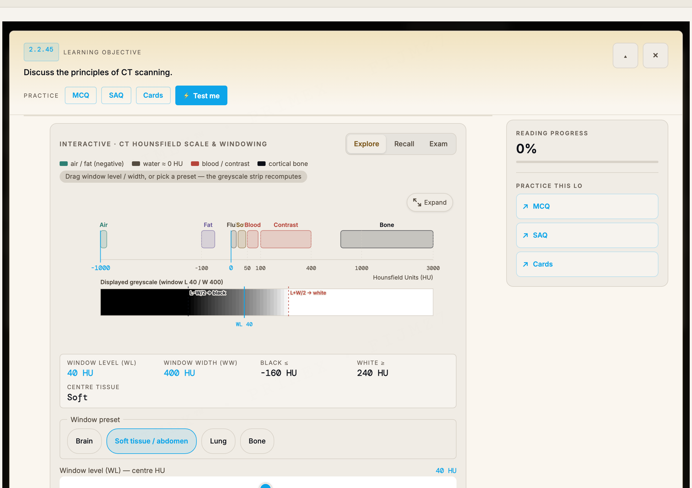Open Cards link in Practice This LO sidebar
The image size is (692, 488).
click(x=587, y=264)
